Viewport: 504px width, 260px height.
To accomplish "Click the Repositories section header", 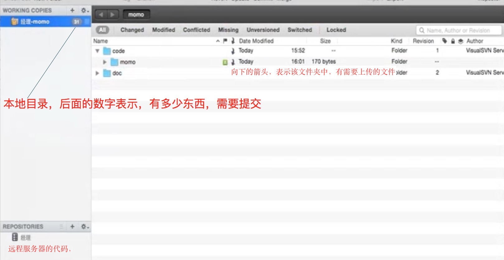I will (x=23, y=227).
